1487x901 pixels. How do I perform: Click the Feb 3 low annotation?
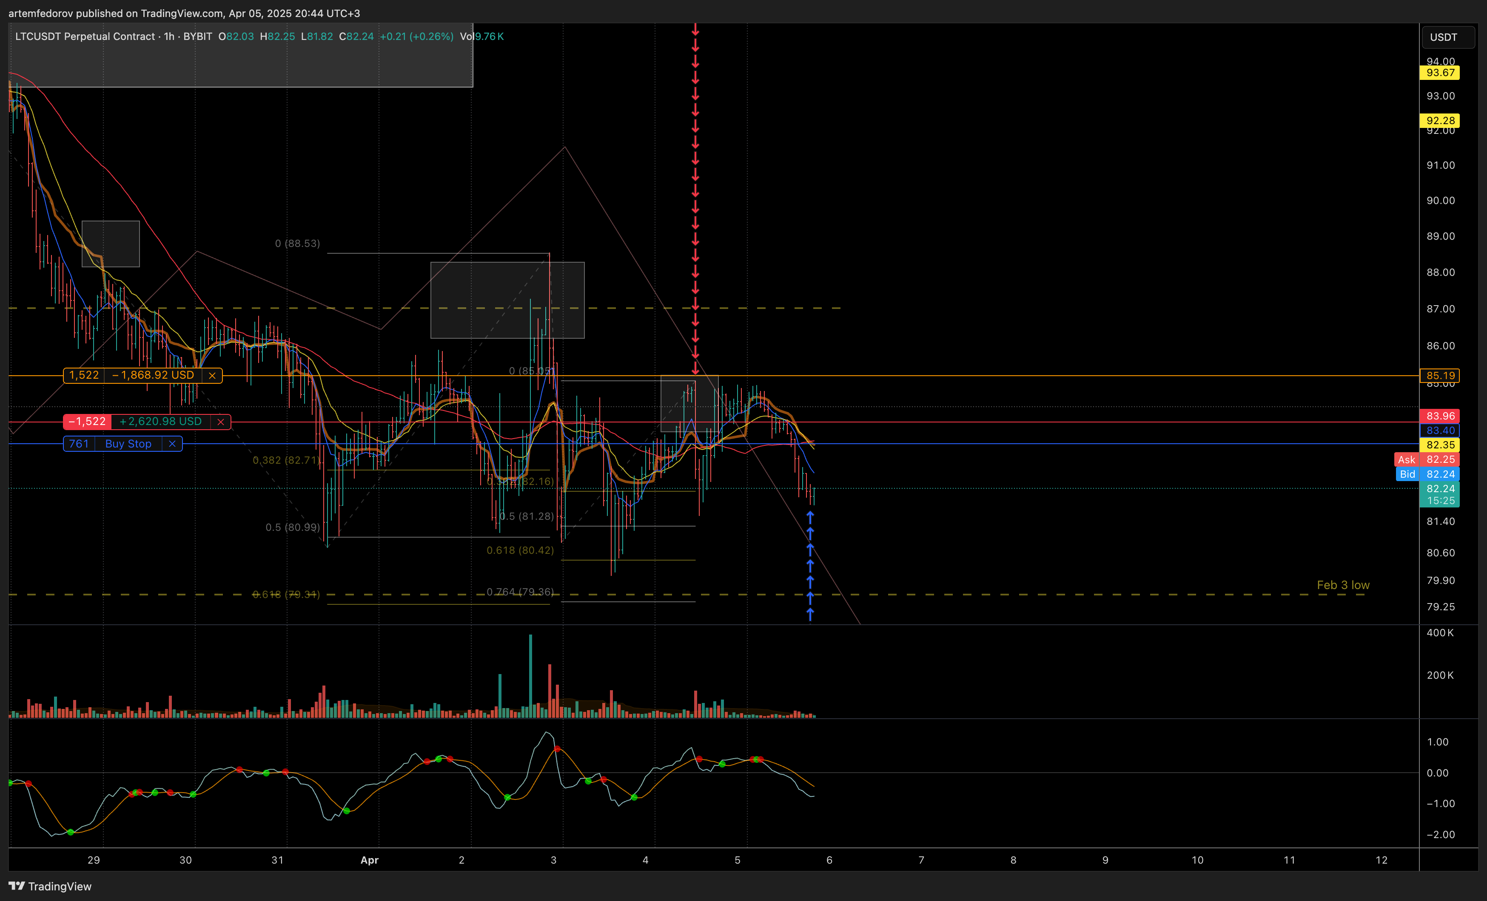1343,585
